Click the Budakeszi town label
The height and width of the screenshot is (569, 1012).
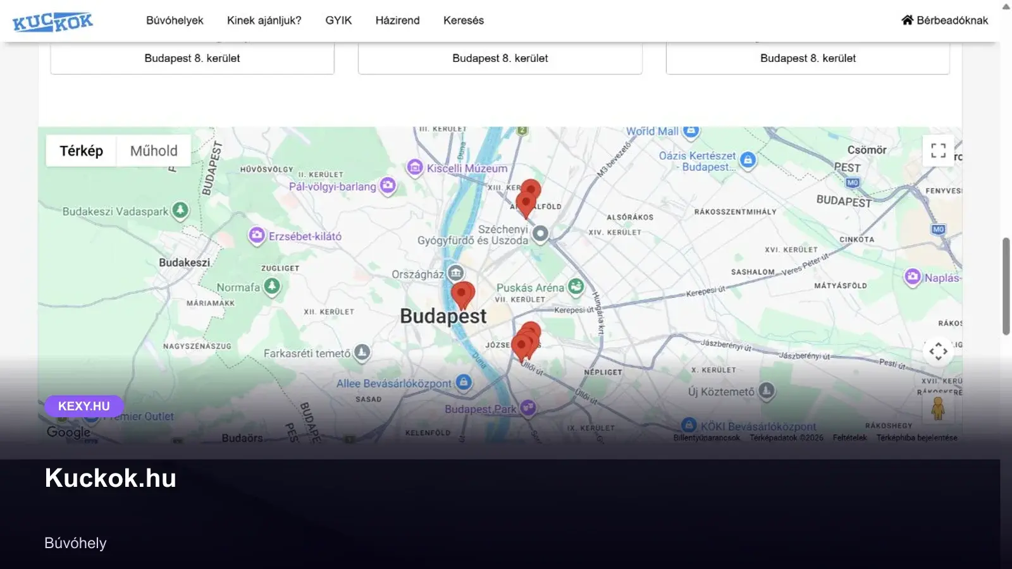pyautogui.click(x=185, y=262)
